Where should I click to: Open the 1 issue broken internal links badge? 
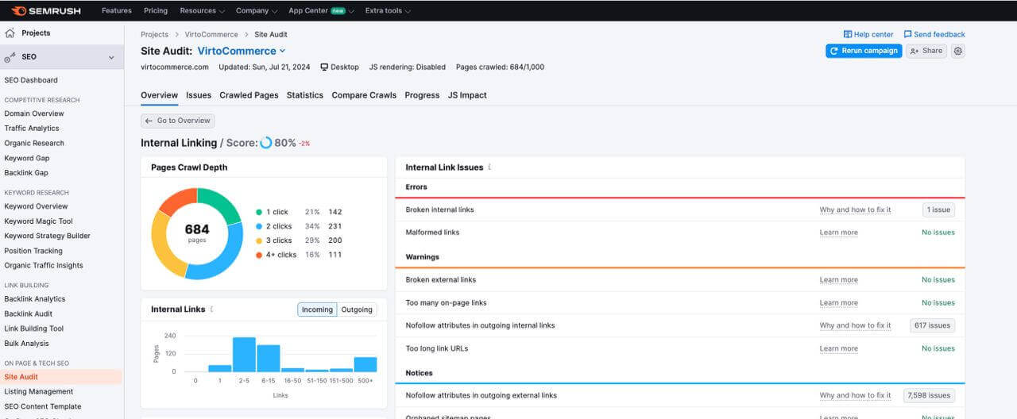point(938,210)
